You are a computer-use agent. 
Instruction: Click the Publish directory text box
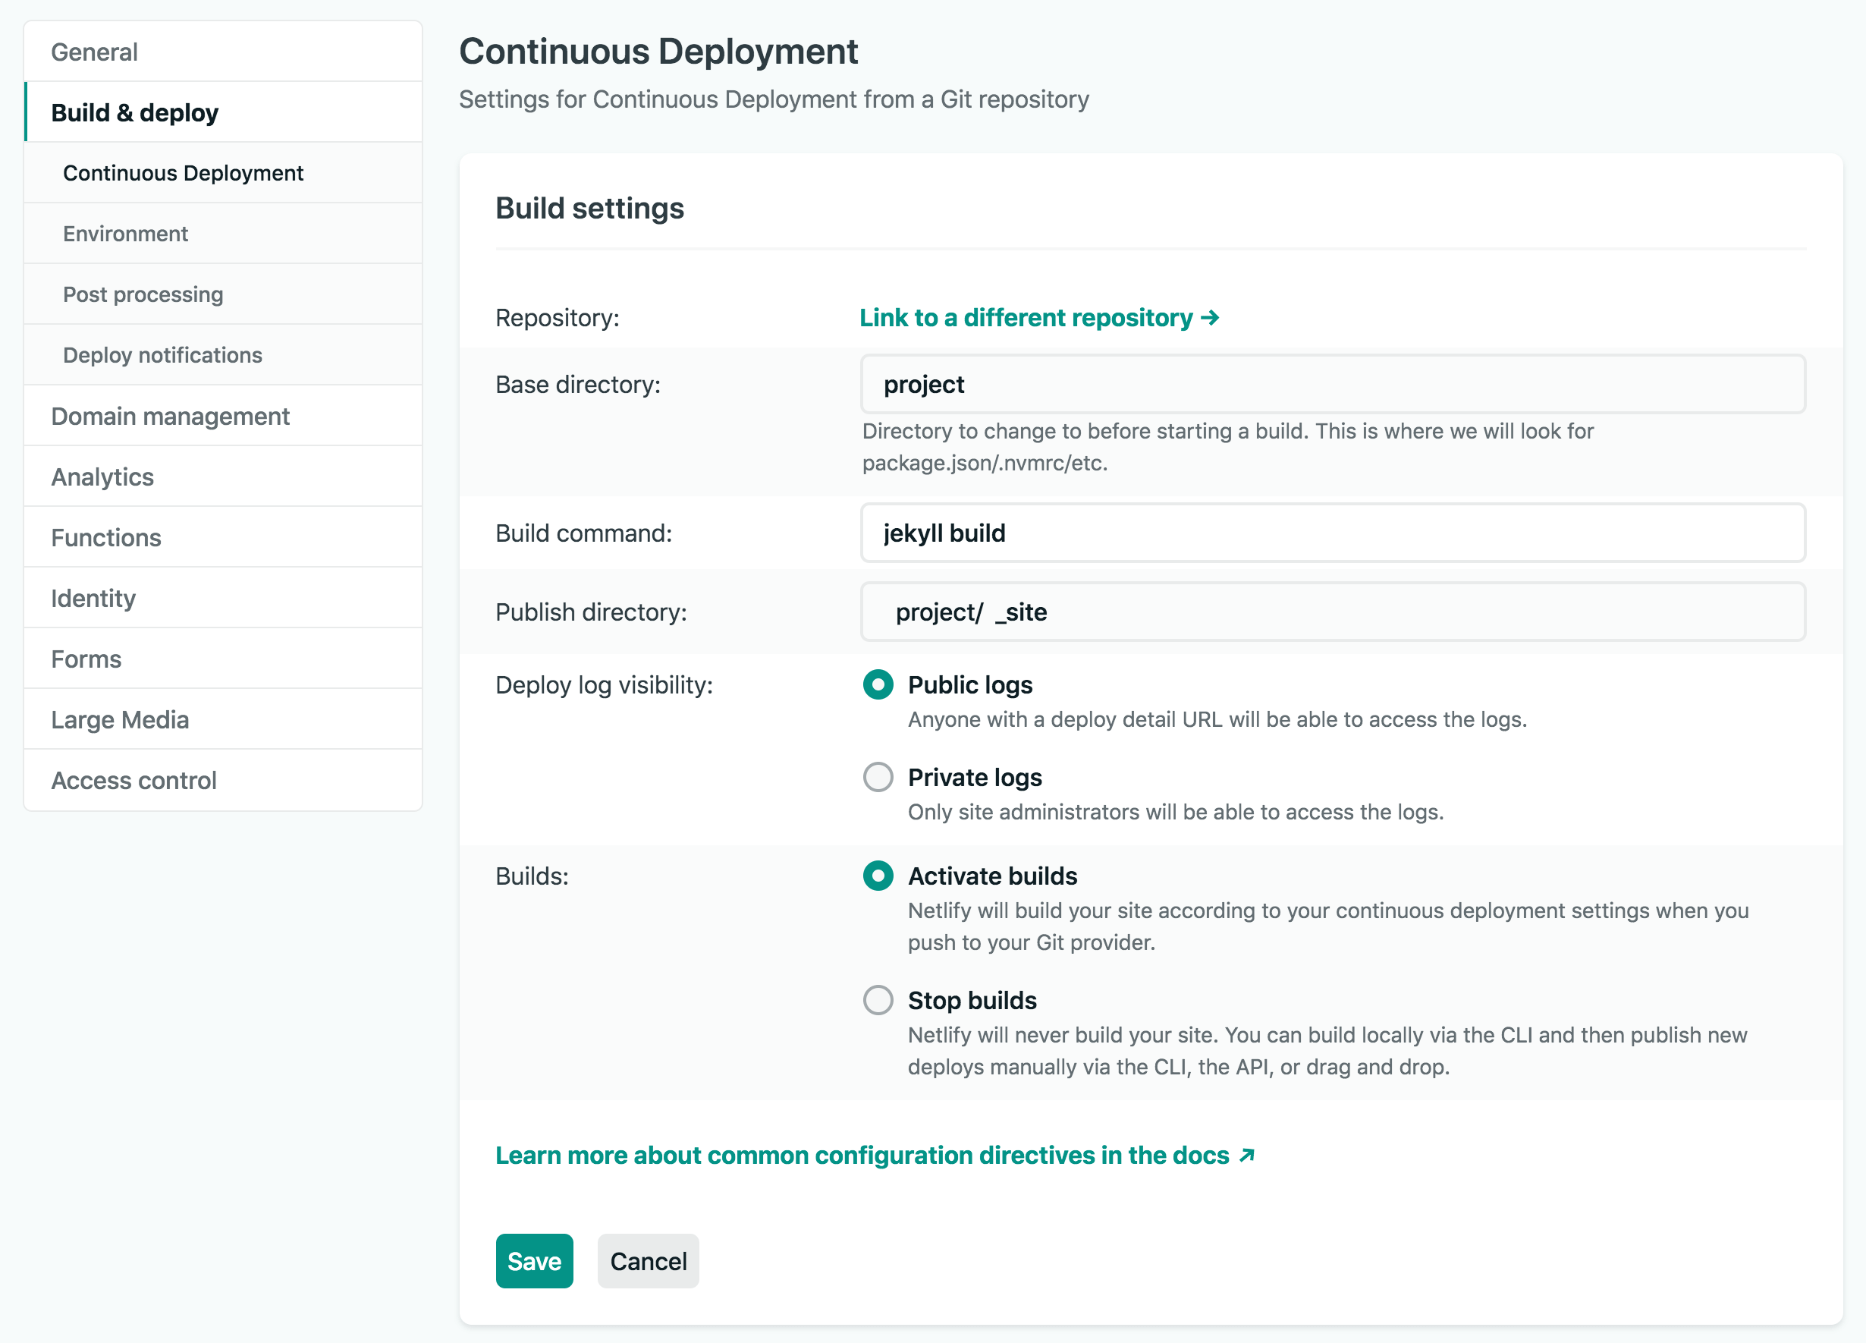point(1332,612)
